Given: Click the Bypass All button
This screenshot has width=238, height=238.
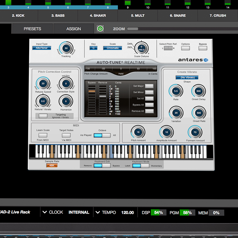Looking at the screenshot, I should pos(149,105).
